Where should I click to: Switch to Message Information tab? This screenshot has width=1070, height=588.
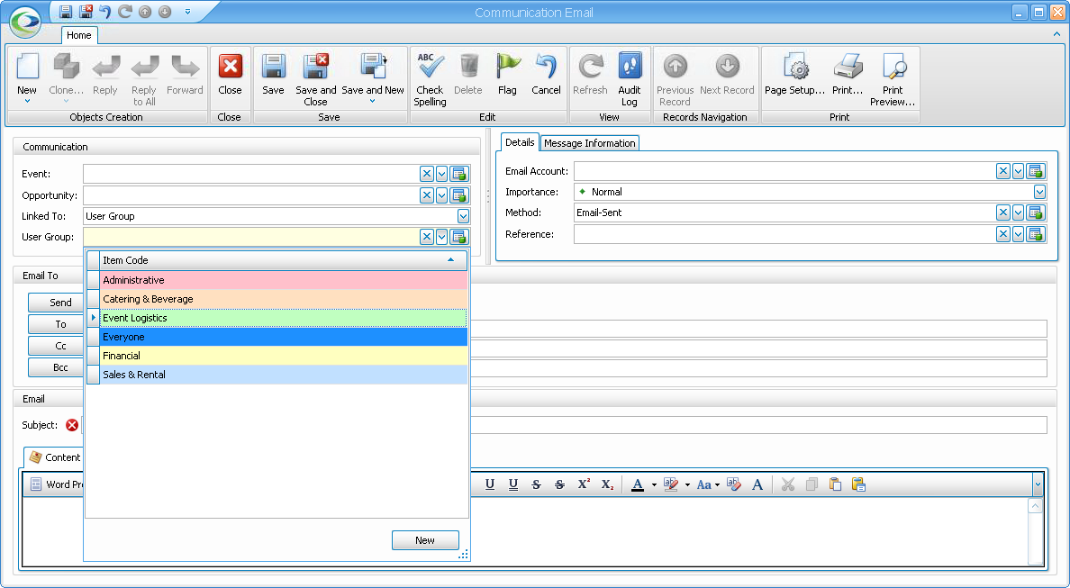[590, 143]
